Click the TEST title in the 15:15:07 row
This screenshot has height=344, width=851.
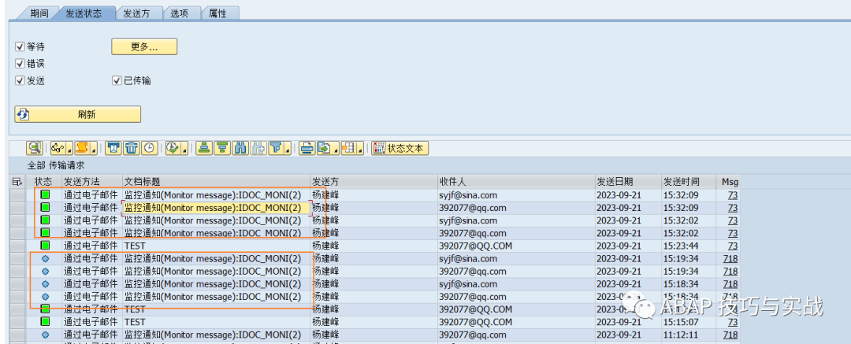point(135,322)
